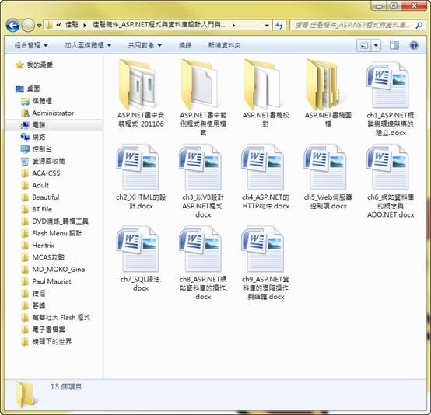Go back with the Back arrow button

(x=12, y=26)
